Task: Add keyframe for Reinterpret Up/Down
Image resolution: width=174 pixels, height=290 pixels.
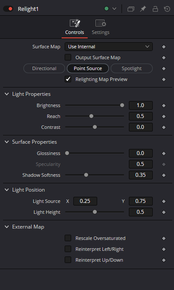Action: 164,260
